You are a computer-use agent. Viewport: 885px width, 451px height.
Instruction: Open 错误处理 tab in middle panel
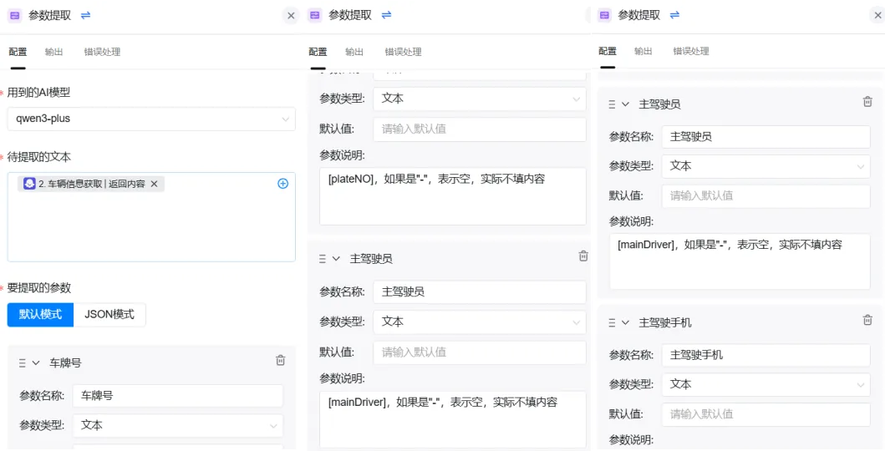[403, 52]
